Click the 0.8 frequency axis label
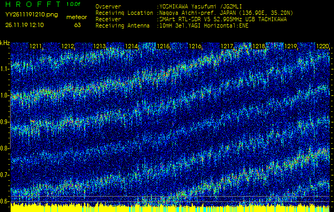The height and width of the screenshot is (212, 334). 5,148
